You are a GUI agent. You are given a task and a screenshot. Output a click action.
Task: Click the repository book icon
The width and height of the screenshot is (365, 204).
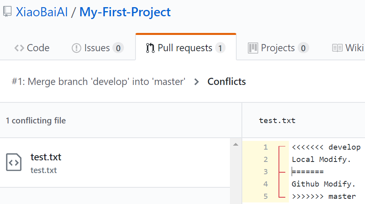(x=7, y=12)
